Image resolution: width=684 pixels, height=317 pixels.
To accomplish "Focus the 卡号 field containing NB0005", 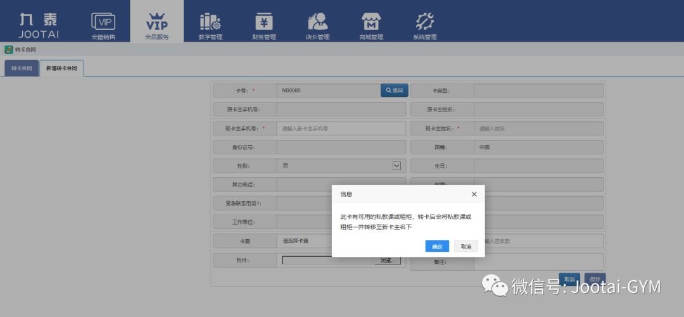I will (x=329, y=90).
